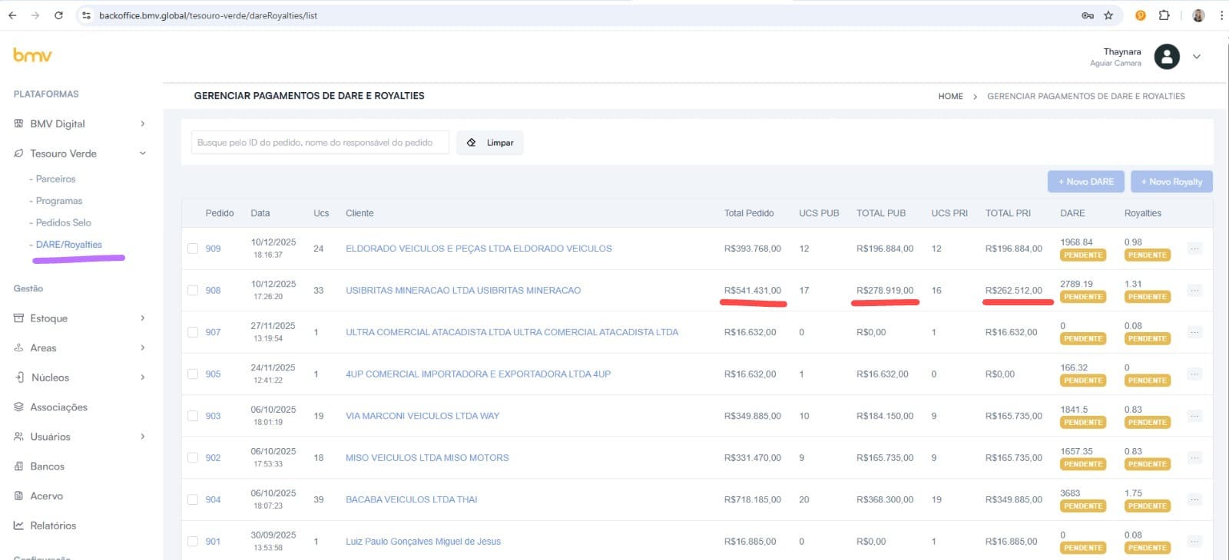This screenshot has width=1229, height=560.
Task: Click the Novo DARE button
Action: pyautogui.click(x=1086, y=182)
